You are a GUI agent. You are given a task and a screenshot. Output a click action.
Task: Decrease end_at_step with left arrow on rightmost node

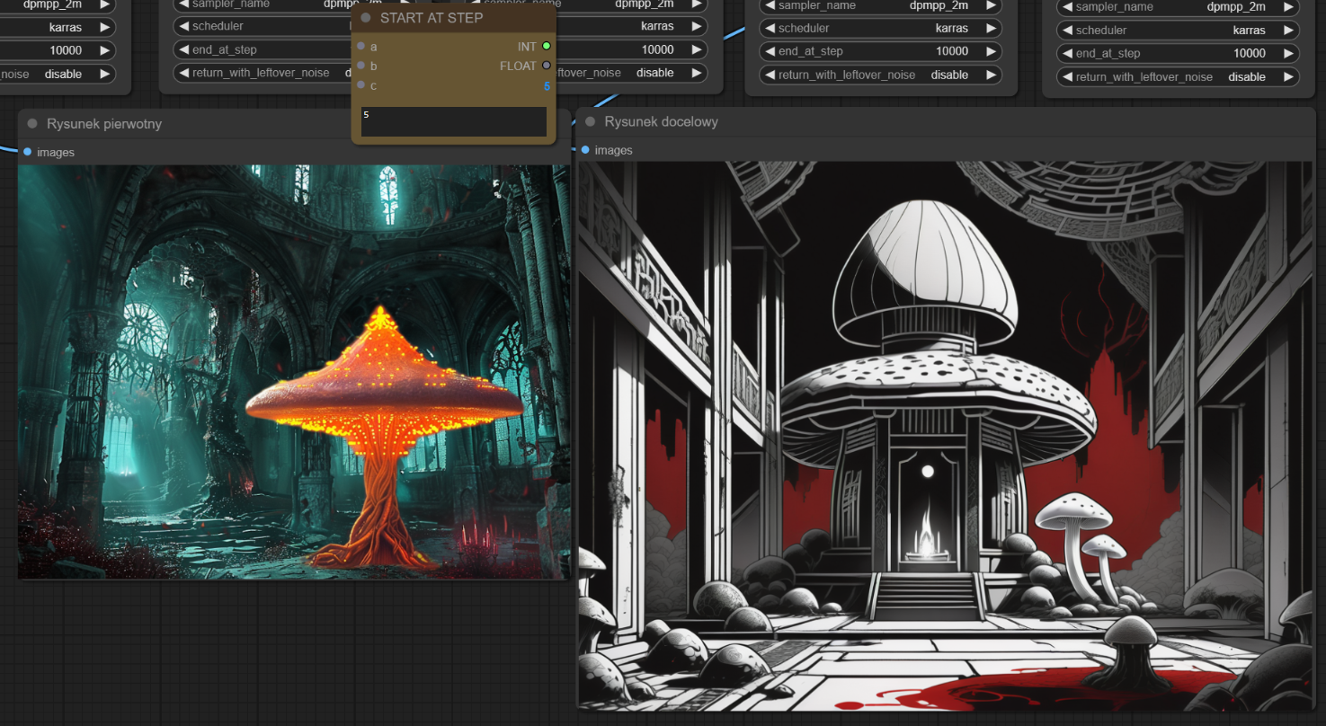pyautogui.click(x=1067, y=53)
